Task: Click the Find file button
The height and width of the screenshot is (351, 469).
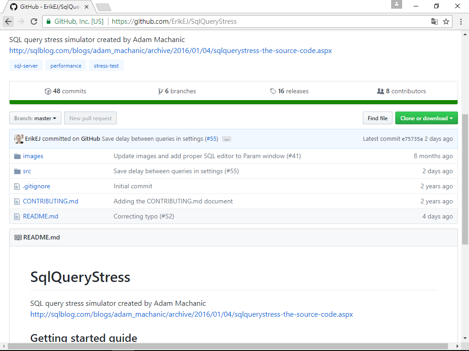Action: click(x=377, y=117)
